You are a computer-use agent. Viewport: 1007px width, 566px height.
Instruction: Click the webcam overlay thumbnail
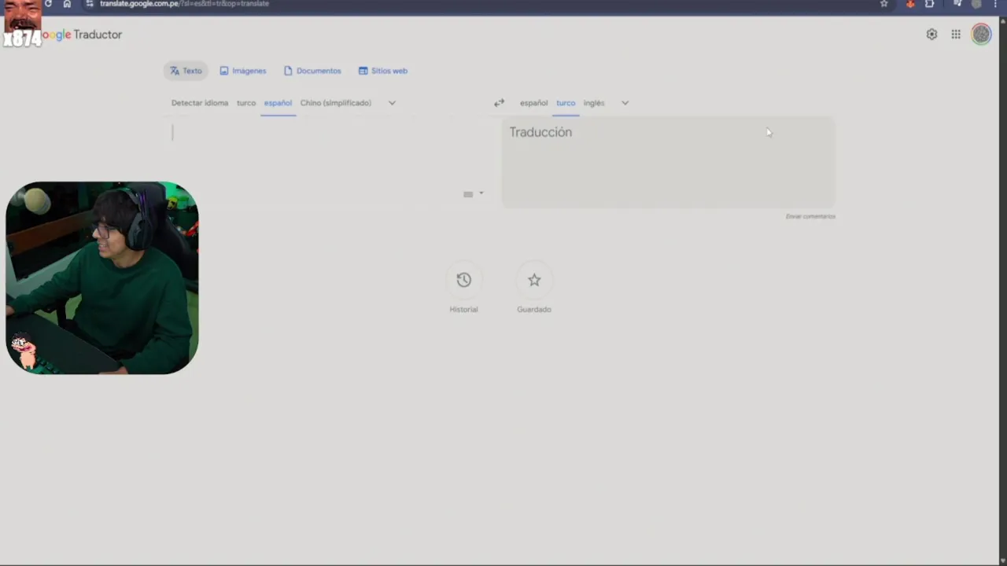tap(102, 278)
